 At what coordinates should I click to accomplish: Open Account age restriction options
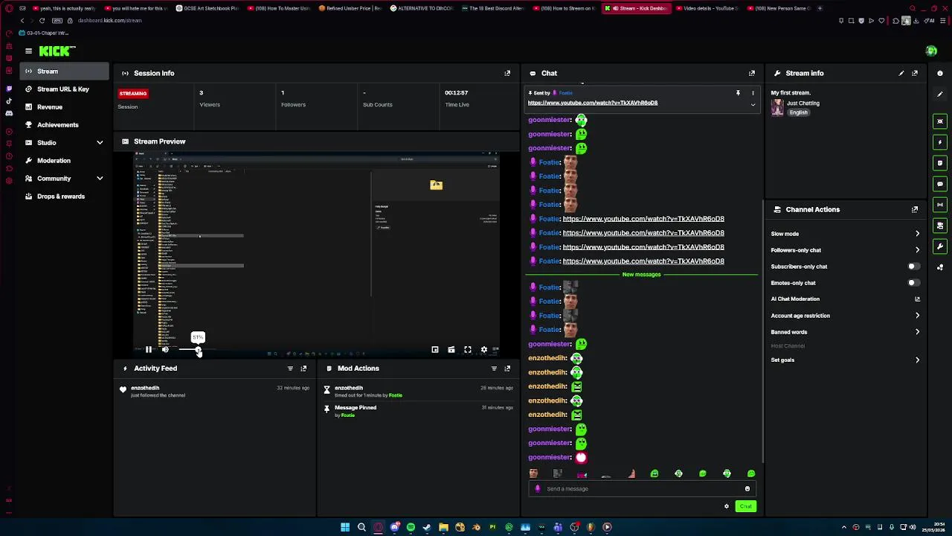click(846, 316)
